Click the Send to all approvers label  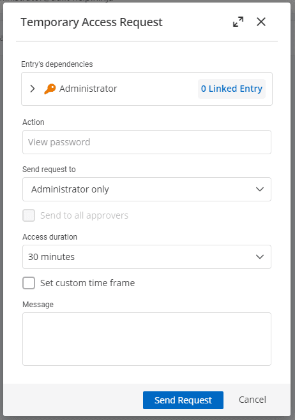tap(84, 215)
